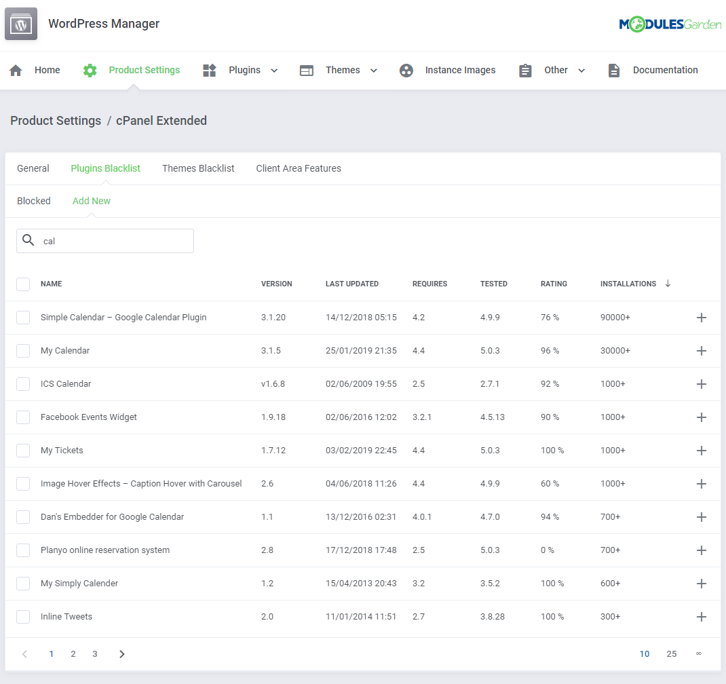Viewport: 726px width, 684px height.
Task: Click the Themes window icon
Action: pyautogui.click(x=307, y=71)
